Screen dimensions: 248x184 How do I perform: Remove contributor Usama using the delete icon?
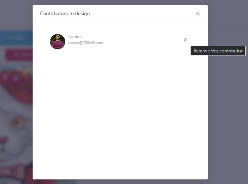pyautogui.click(x=186, y=40)
